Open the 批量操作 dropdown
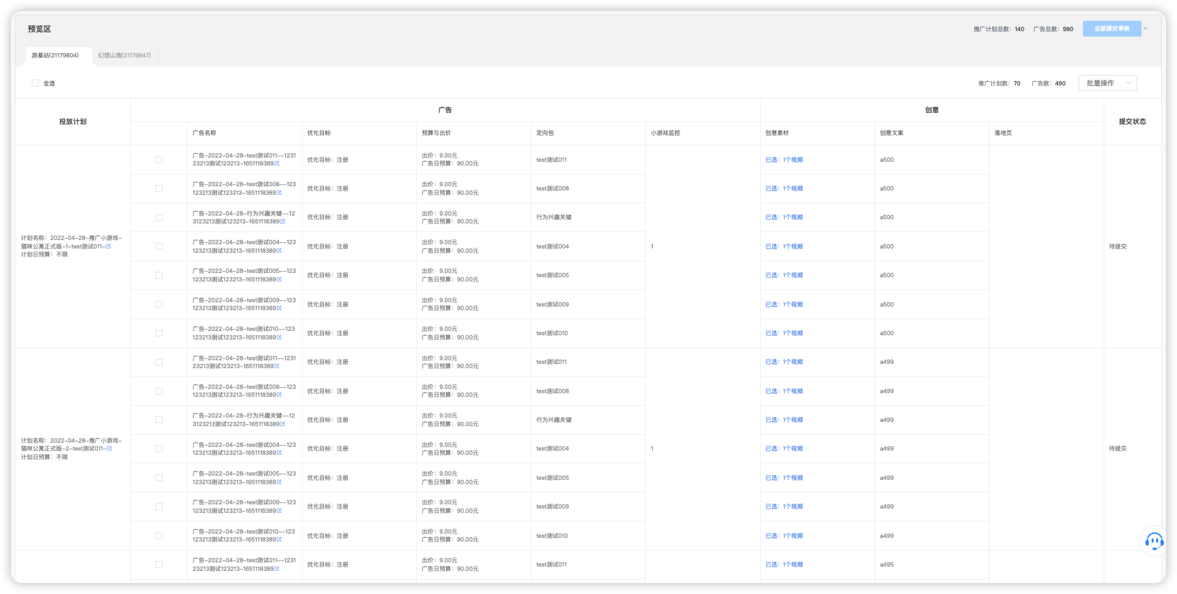 pyautogui.click(x=1107, y=83)
